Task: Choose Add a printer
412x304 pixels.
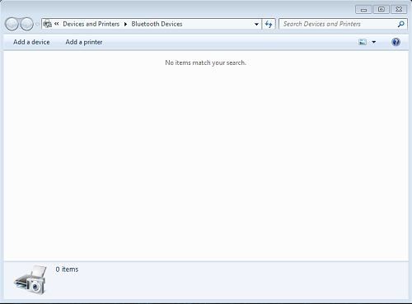Action: [x=84, y=42]
